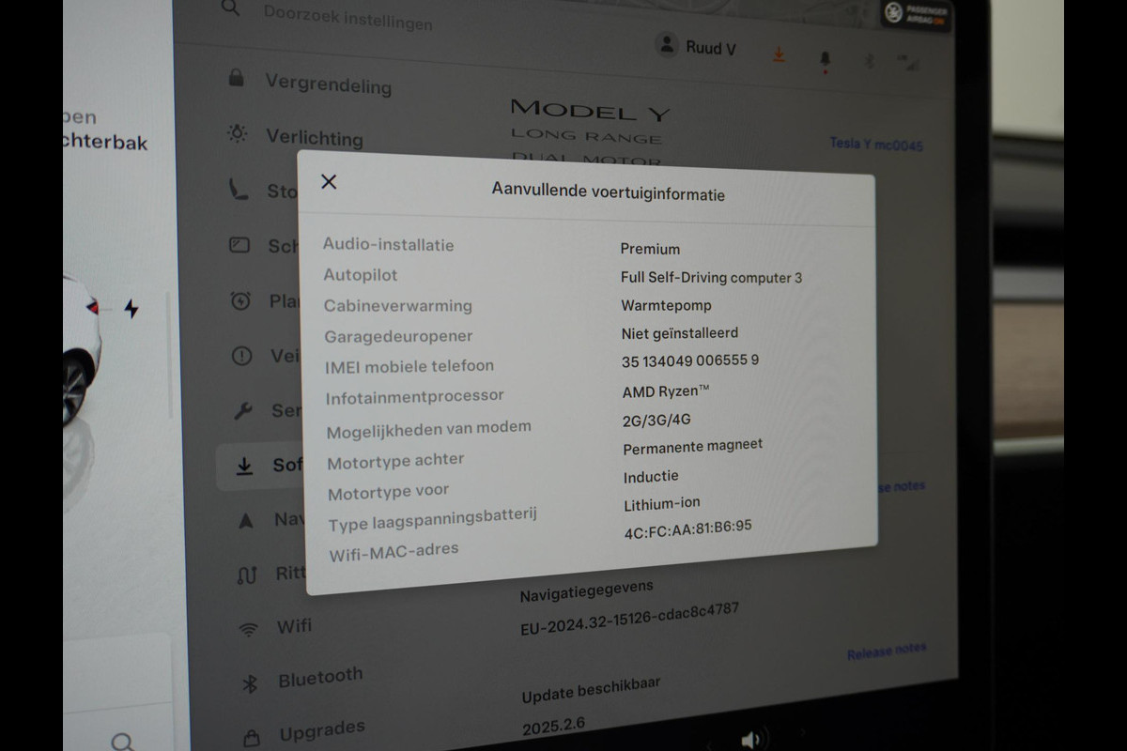Click the LONG RANGE text
Viewport: 1127px width, 751px height.
click(x=586, y=136)
